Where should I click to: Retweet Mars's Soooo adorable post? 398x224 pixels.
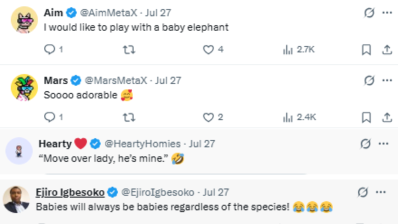pos(129,117)
